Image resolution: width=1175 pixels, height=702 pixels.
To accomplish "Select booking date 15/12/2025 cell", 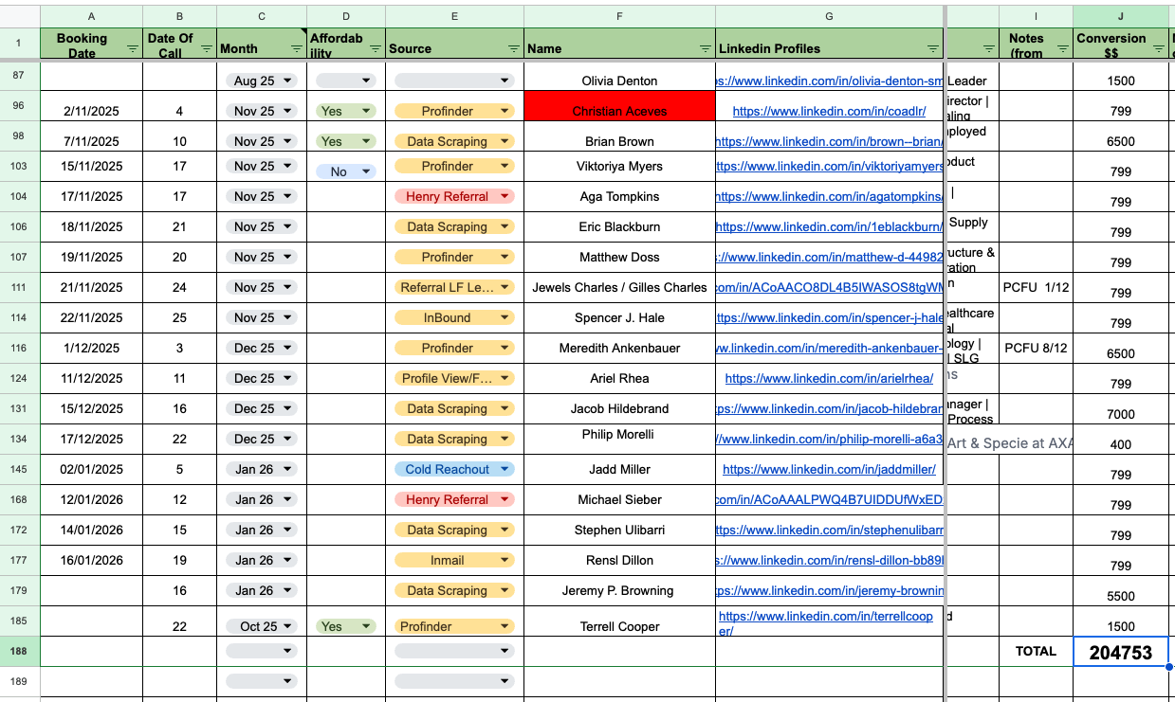I will coord(92,408).
